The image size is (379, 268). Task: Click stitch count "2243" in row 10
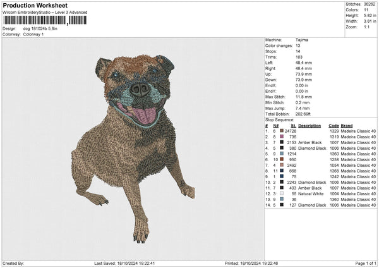[x=291, y=182]
